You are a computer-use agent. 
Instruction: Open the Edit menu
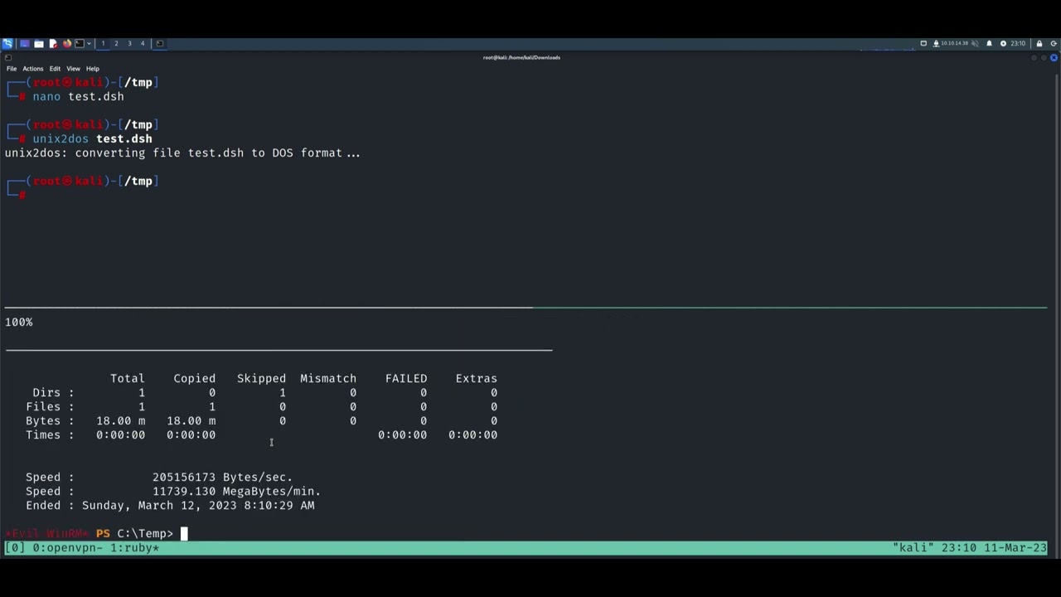point(55,69)
